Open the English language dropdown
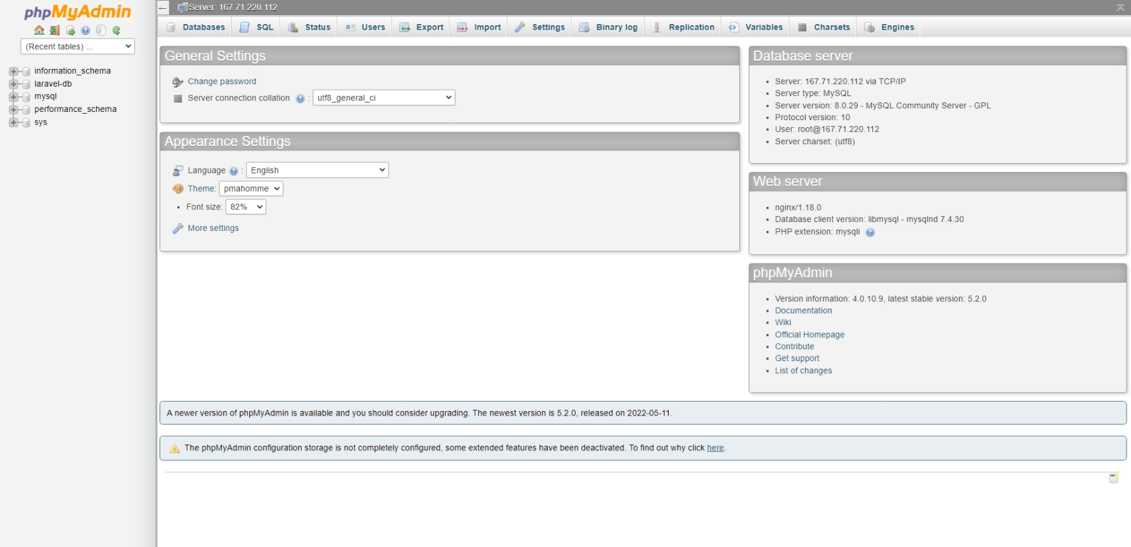The image size is (1131, 547). [x=317, y=170]
